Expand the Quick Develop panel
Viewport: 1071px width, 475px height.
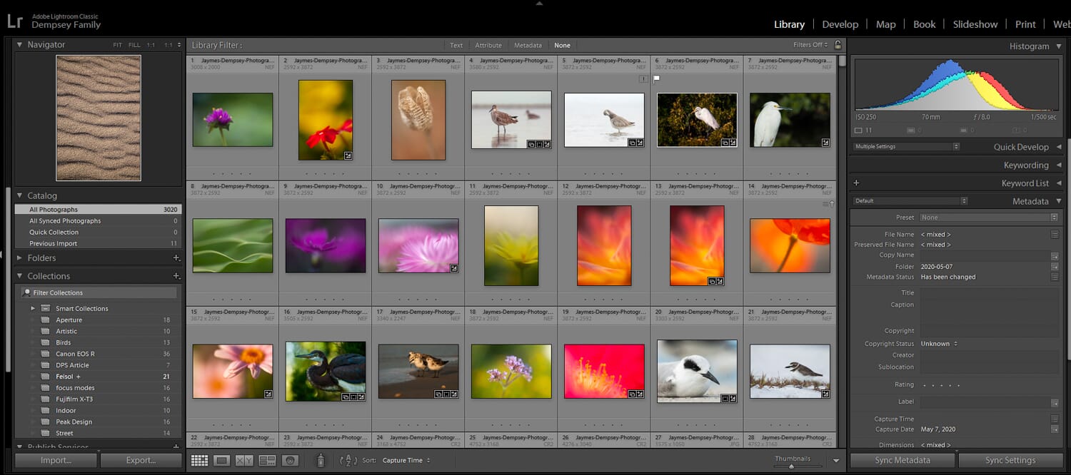pos(1059,147)
